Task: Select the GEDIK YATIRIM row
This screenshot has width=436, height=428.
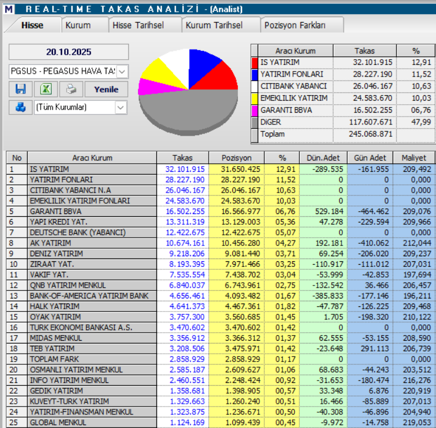Action: pyautogui.click(x=221, y=391)
